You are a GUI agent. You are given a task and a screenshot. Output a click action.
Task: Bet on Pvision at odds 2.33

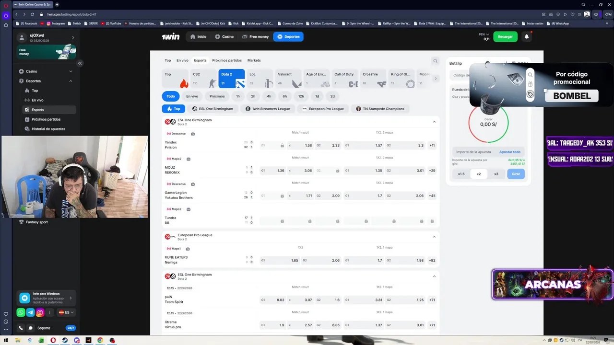329,145
